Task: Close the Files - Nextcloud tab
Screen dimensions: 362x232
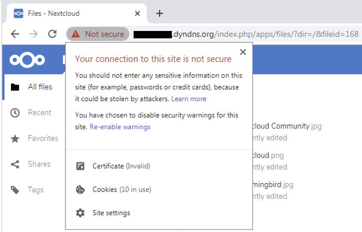Action: pyautogui.click(x=137, y=14)
